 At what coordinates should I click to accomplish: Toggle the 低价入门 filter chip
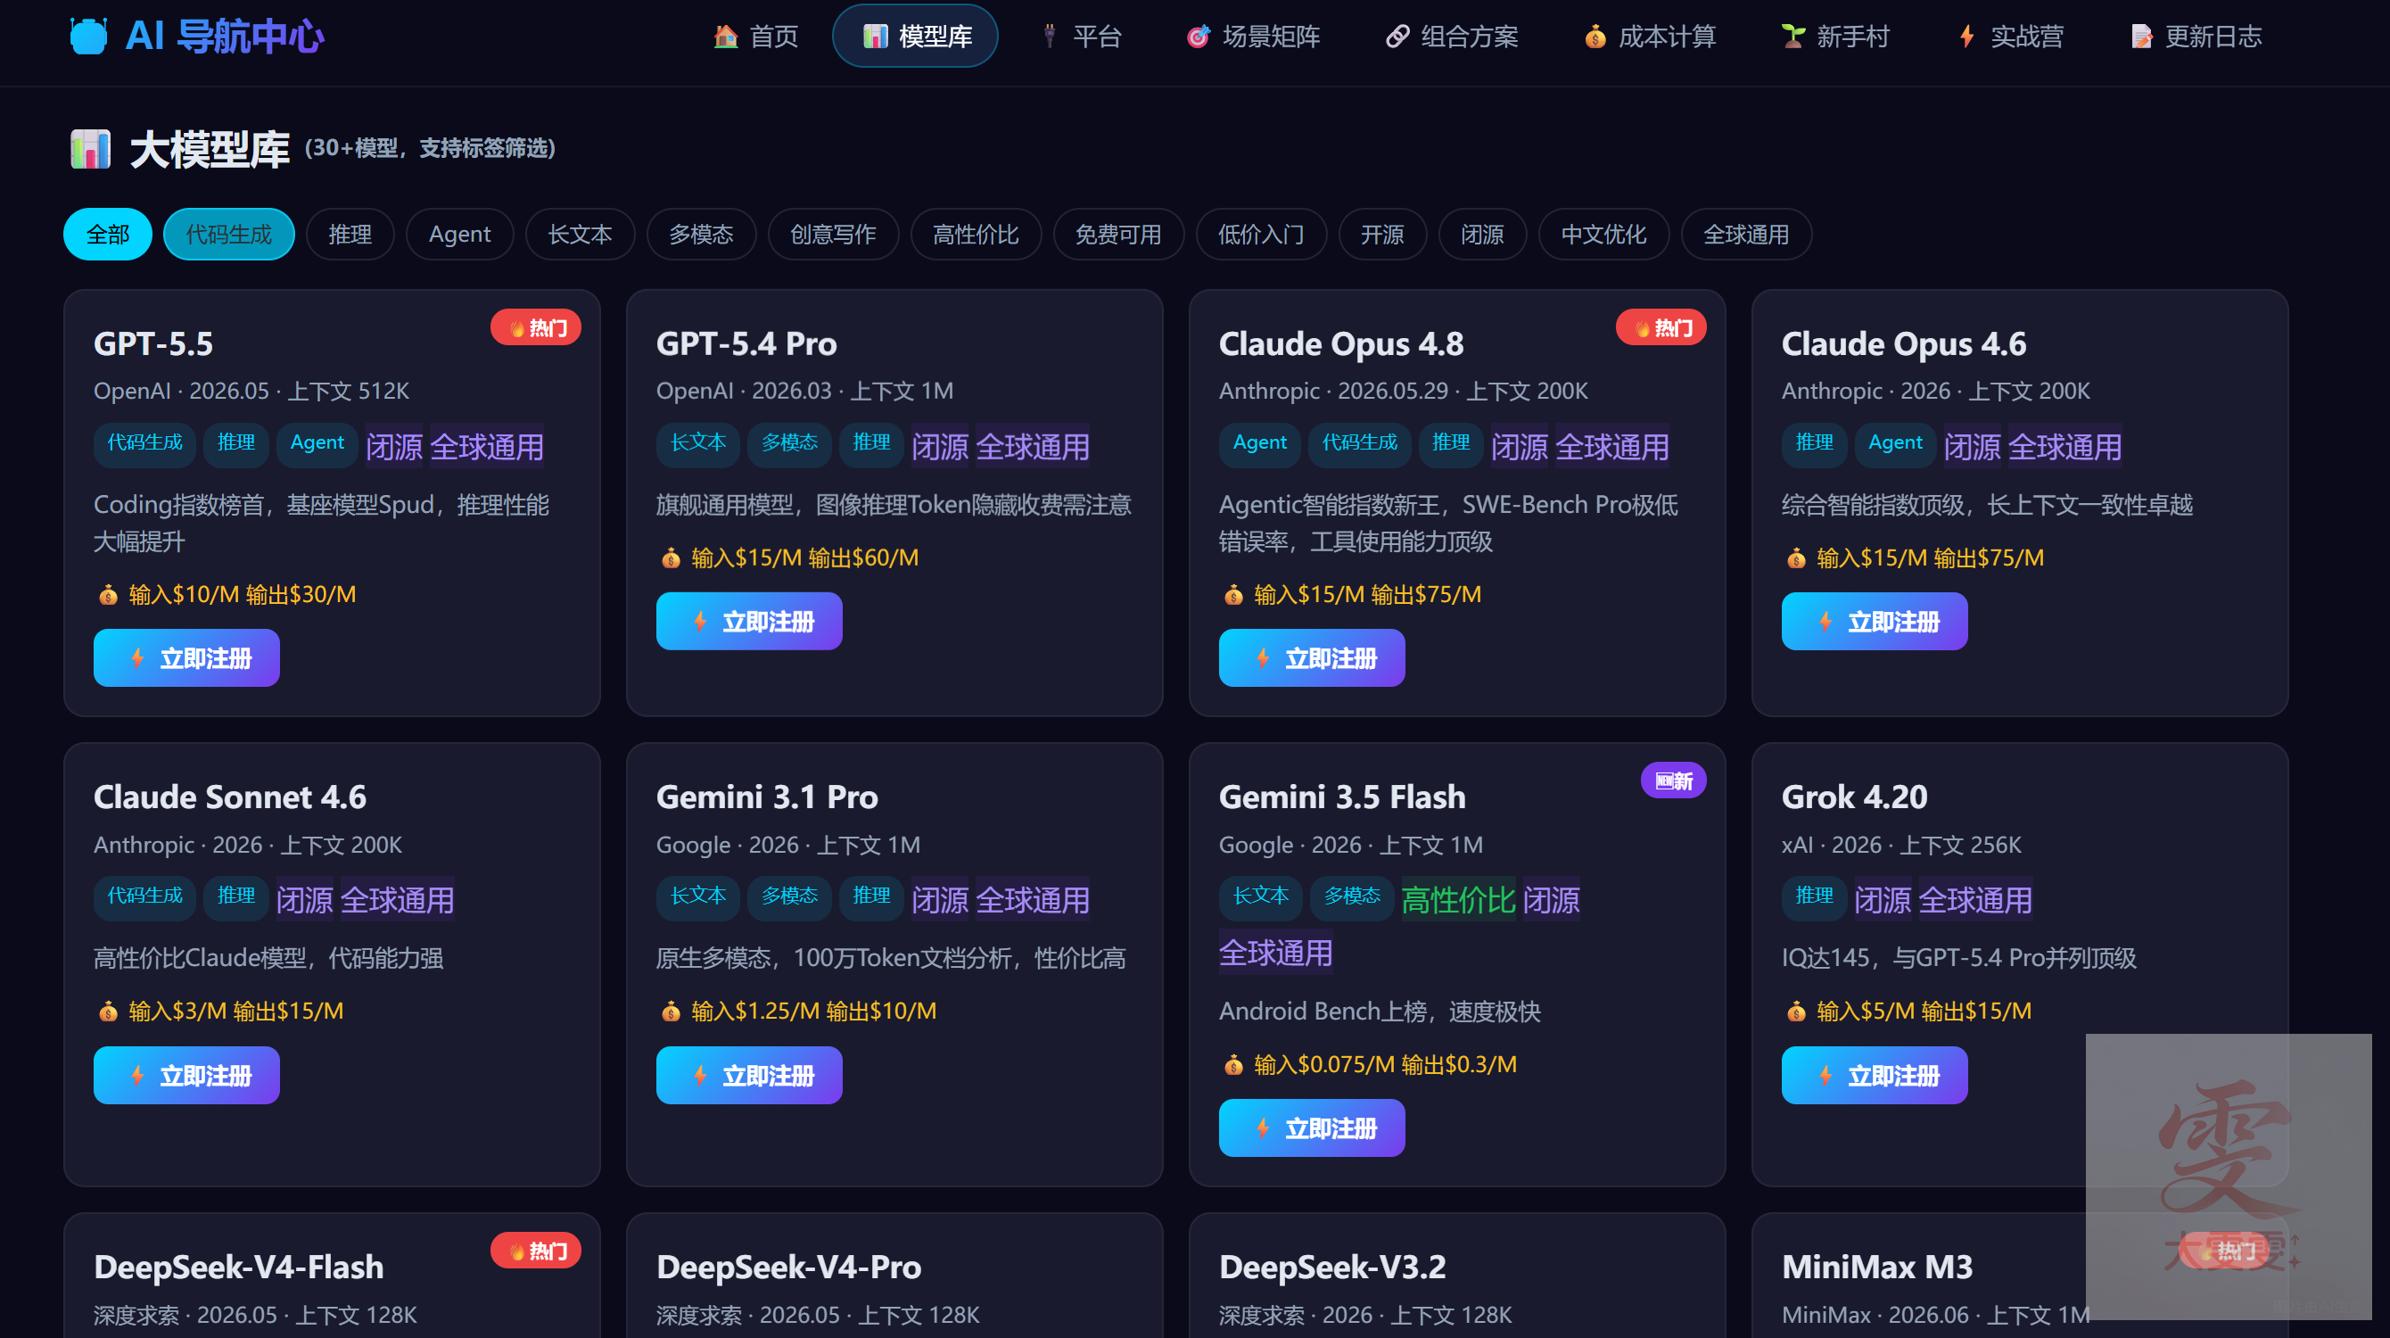click(x=1261, y=235)
